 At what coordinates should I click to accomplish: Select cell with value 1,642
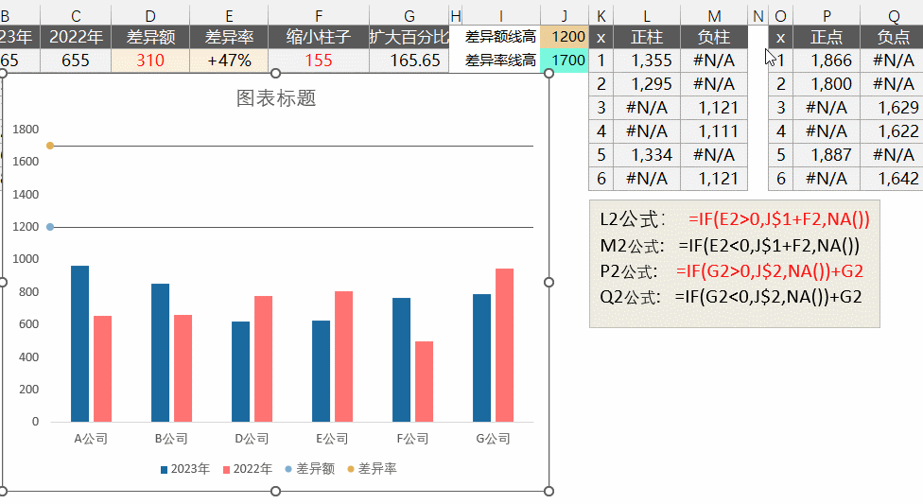(893, 179)
